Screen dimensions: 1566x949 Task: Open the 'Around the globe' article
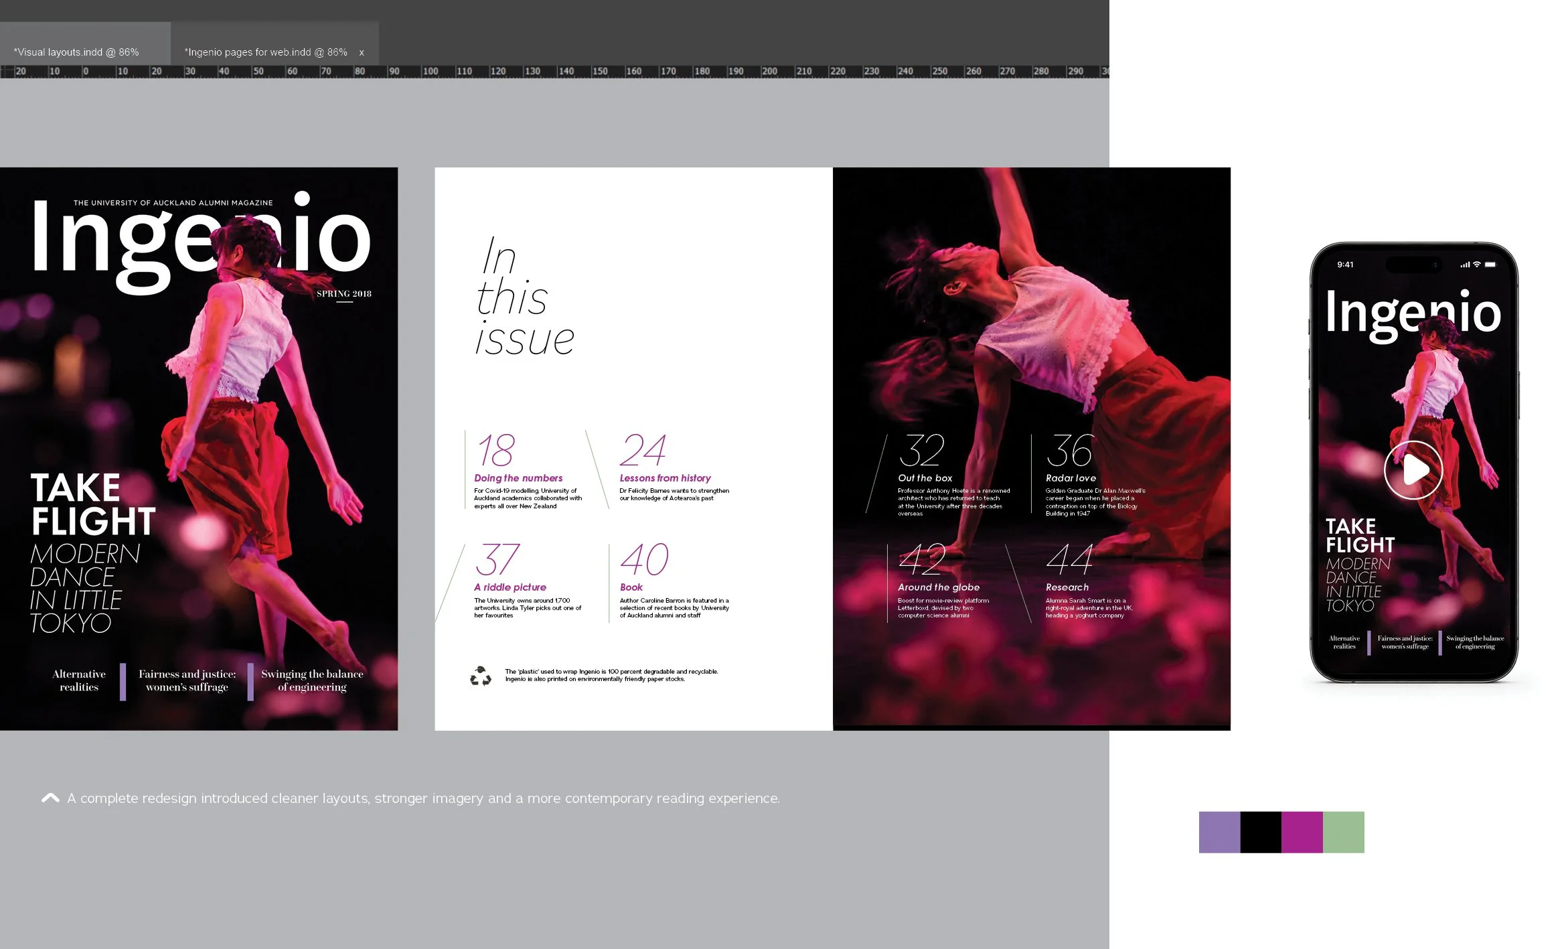[x=939, y=587]
